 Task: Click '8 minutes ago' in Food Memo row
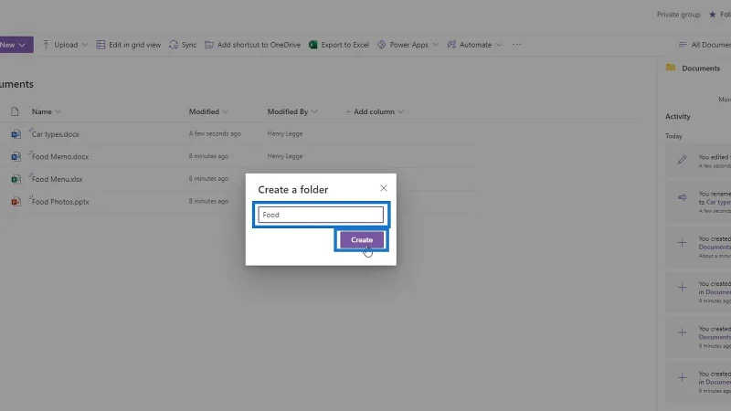[x=208, y=156]
